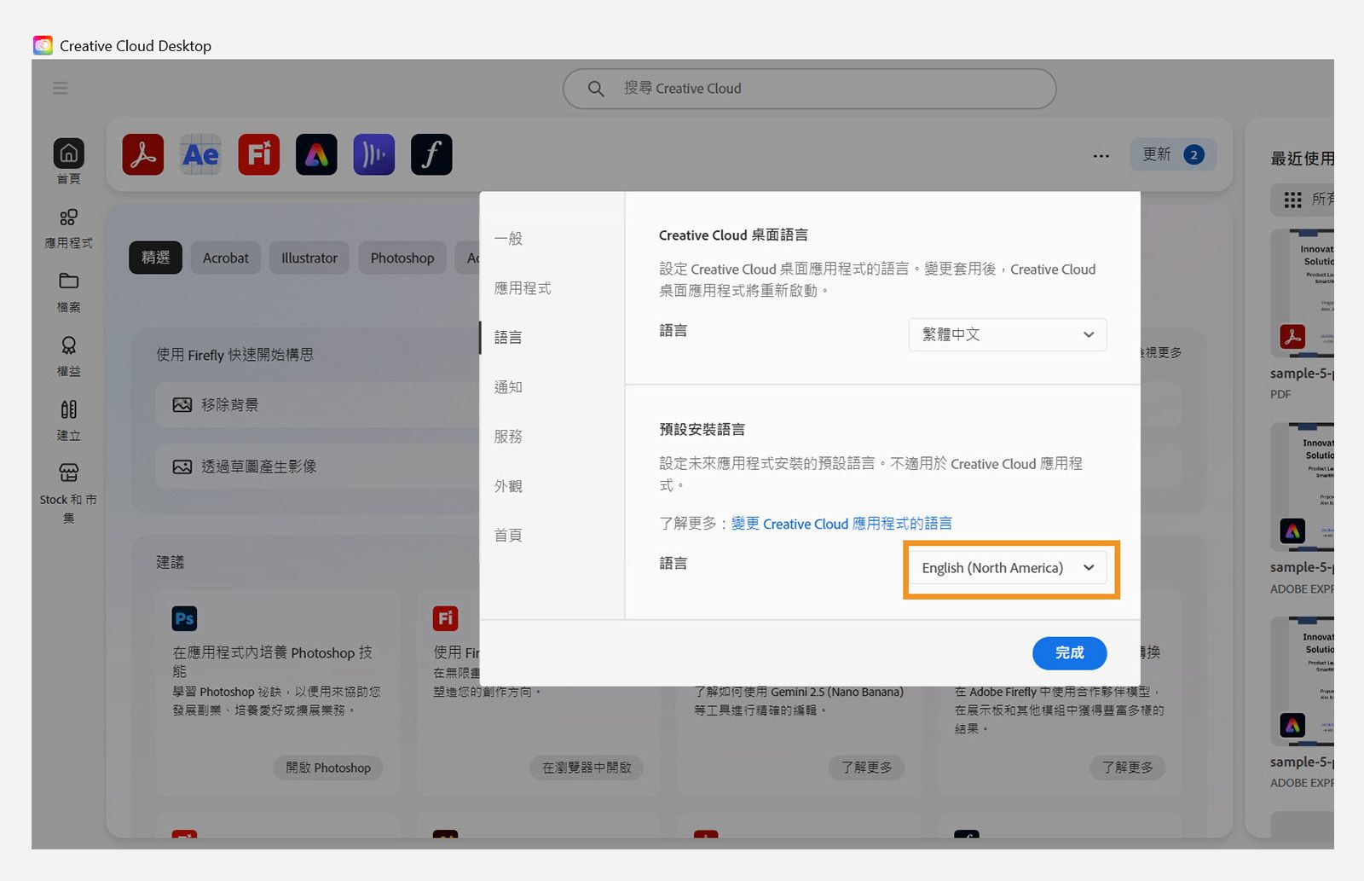Viewport: 1364px width, 881px height.
Task: Launch After Effects from the app bar
Action: 200,154
